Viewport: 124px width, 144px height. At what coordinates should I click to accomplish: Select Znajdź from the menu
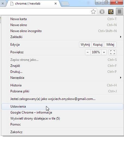(62, 66)
